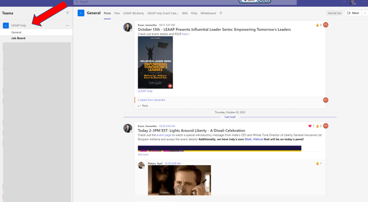The image size is (368, 202).
Task: Open the Shah, Vishrut mention
Action: point(253,139)
